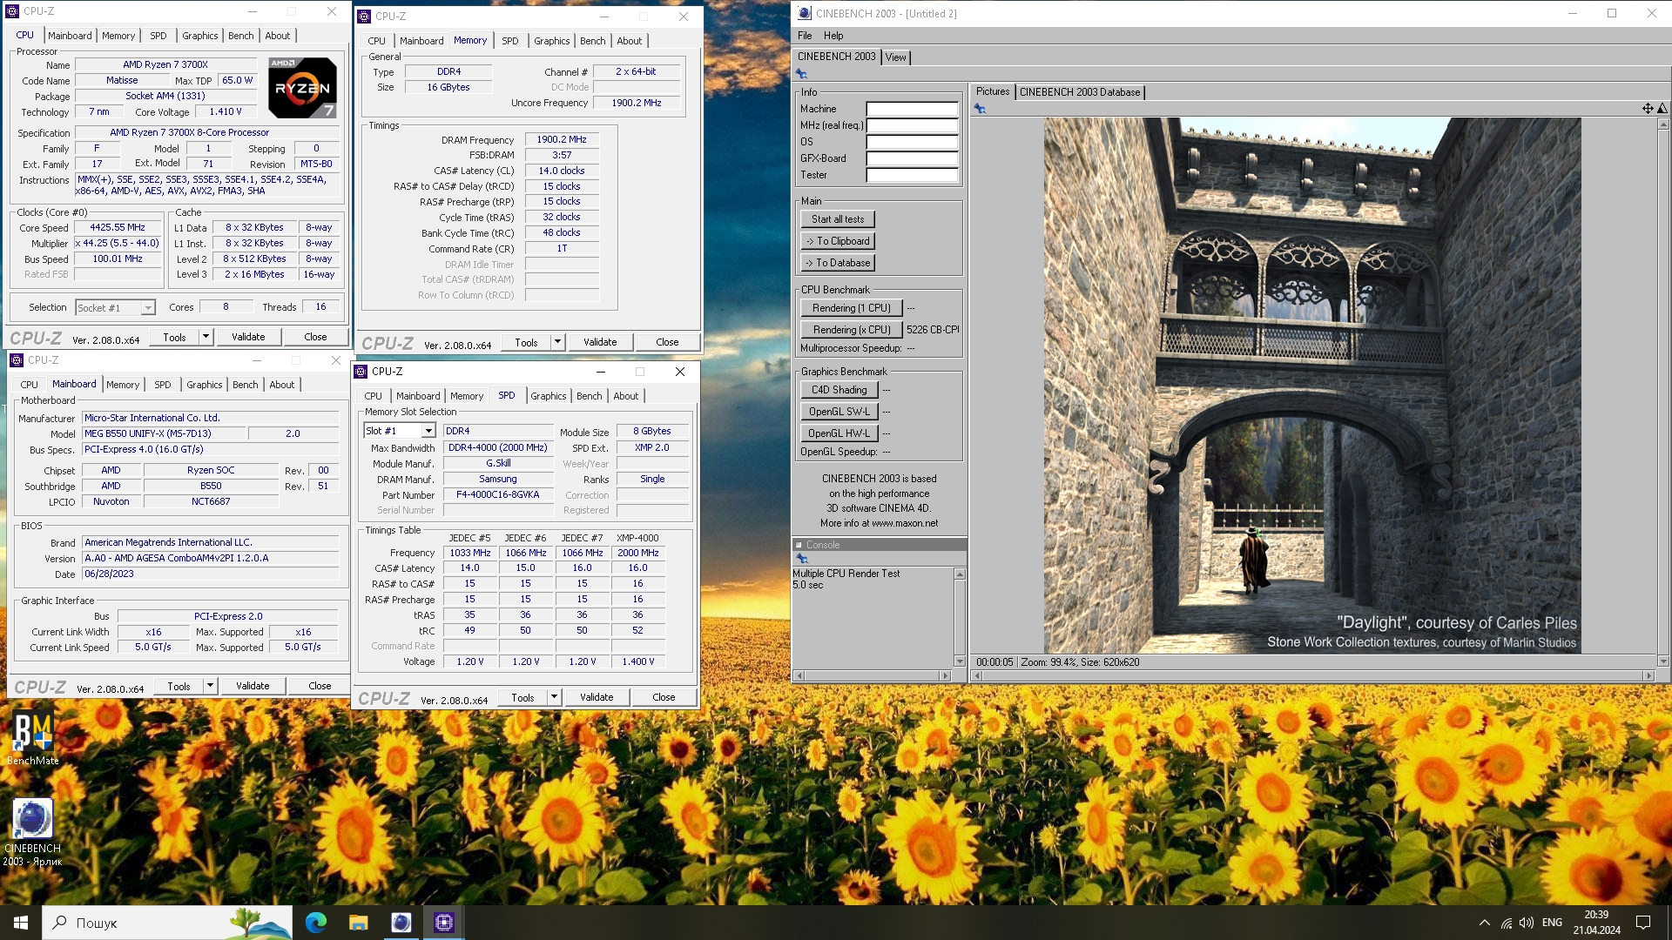
Task: Switch to CINEBENCH via its taskbar icon
Action: pos(401,923)
